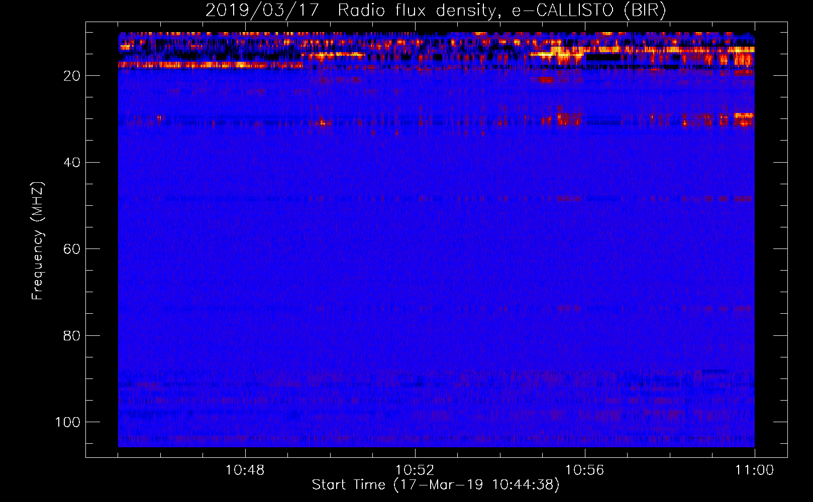Click the '10:56' time tick label
This screenshot has width=813, height=502.
tap(584, 470)
